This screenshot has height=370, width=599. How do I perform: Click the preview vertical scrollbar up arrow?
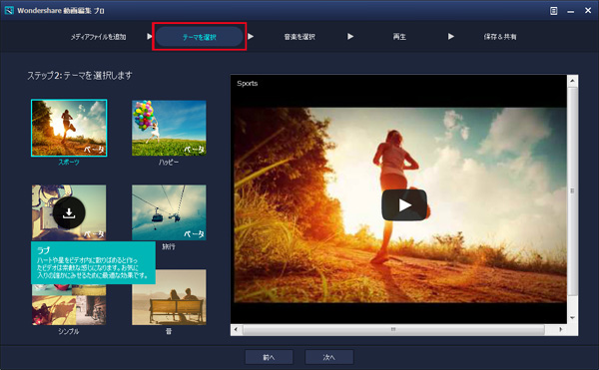(x=572, y=81)
